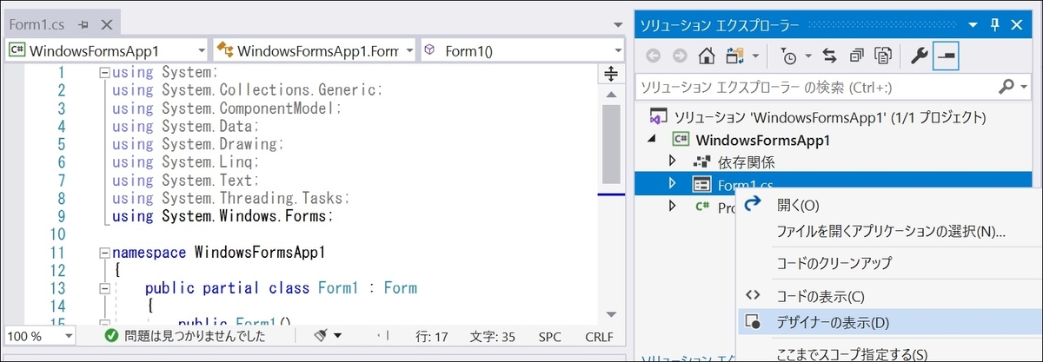Open the pending changes filter dropdown arrow
Screen dimensions: 1043x362
(x=807, y=57)
